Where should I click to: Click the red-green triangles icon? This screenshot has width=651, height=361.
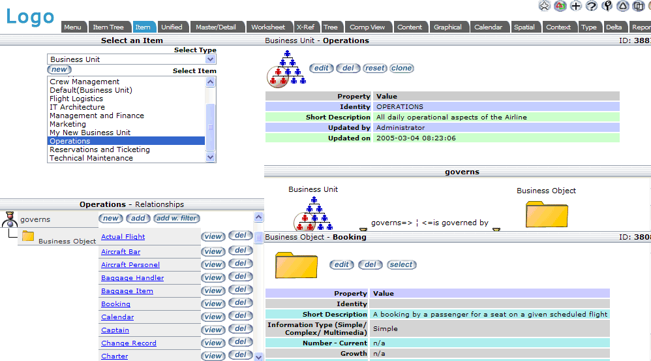tap(560, 6)
